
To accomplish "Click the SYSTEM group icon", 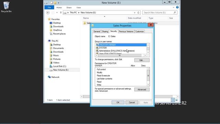I will (x=97, y=48).
